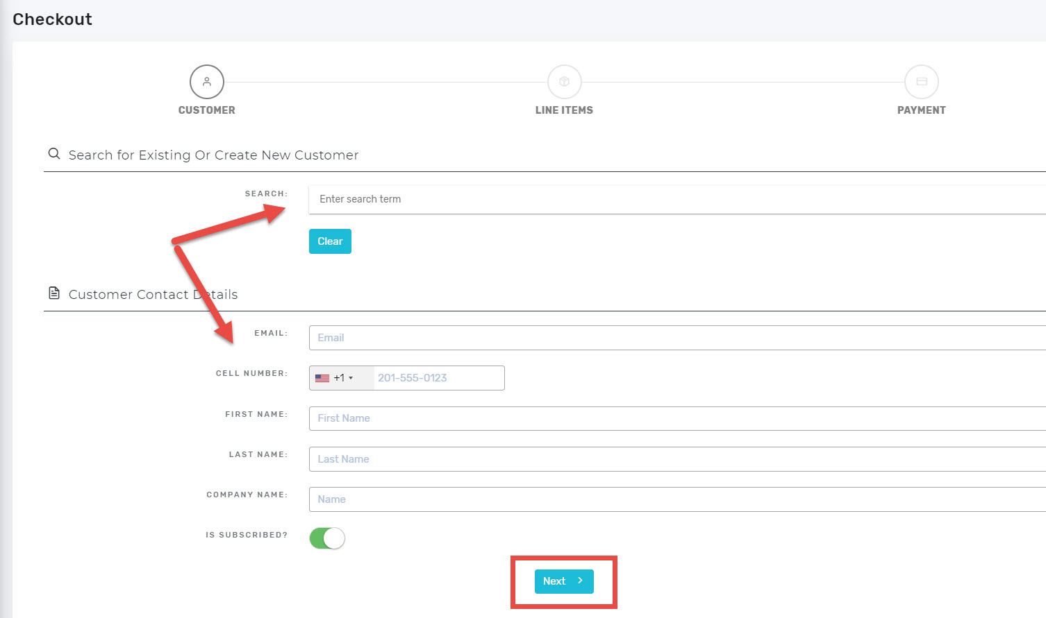
Task: Click into the Email input field
Action: pos(677,338)
